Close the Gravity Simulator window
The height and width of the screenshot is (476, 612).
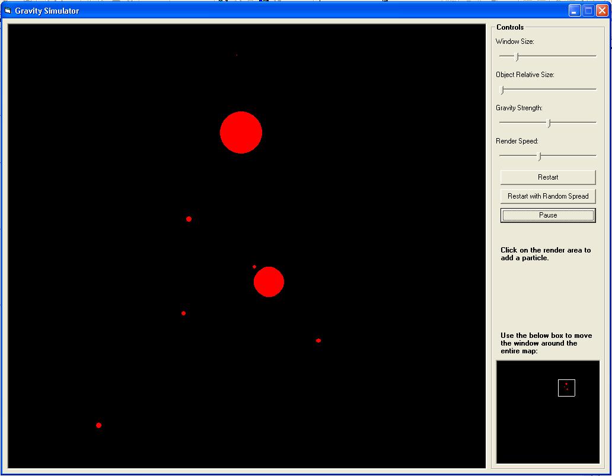click(x=601, y=11)
